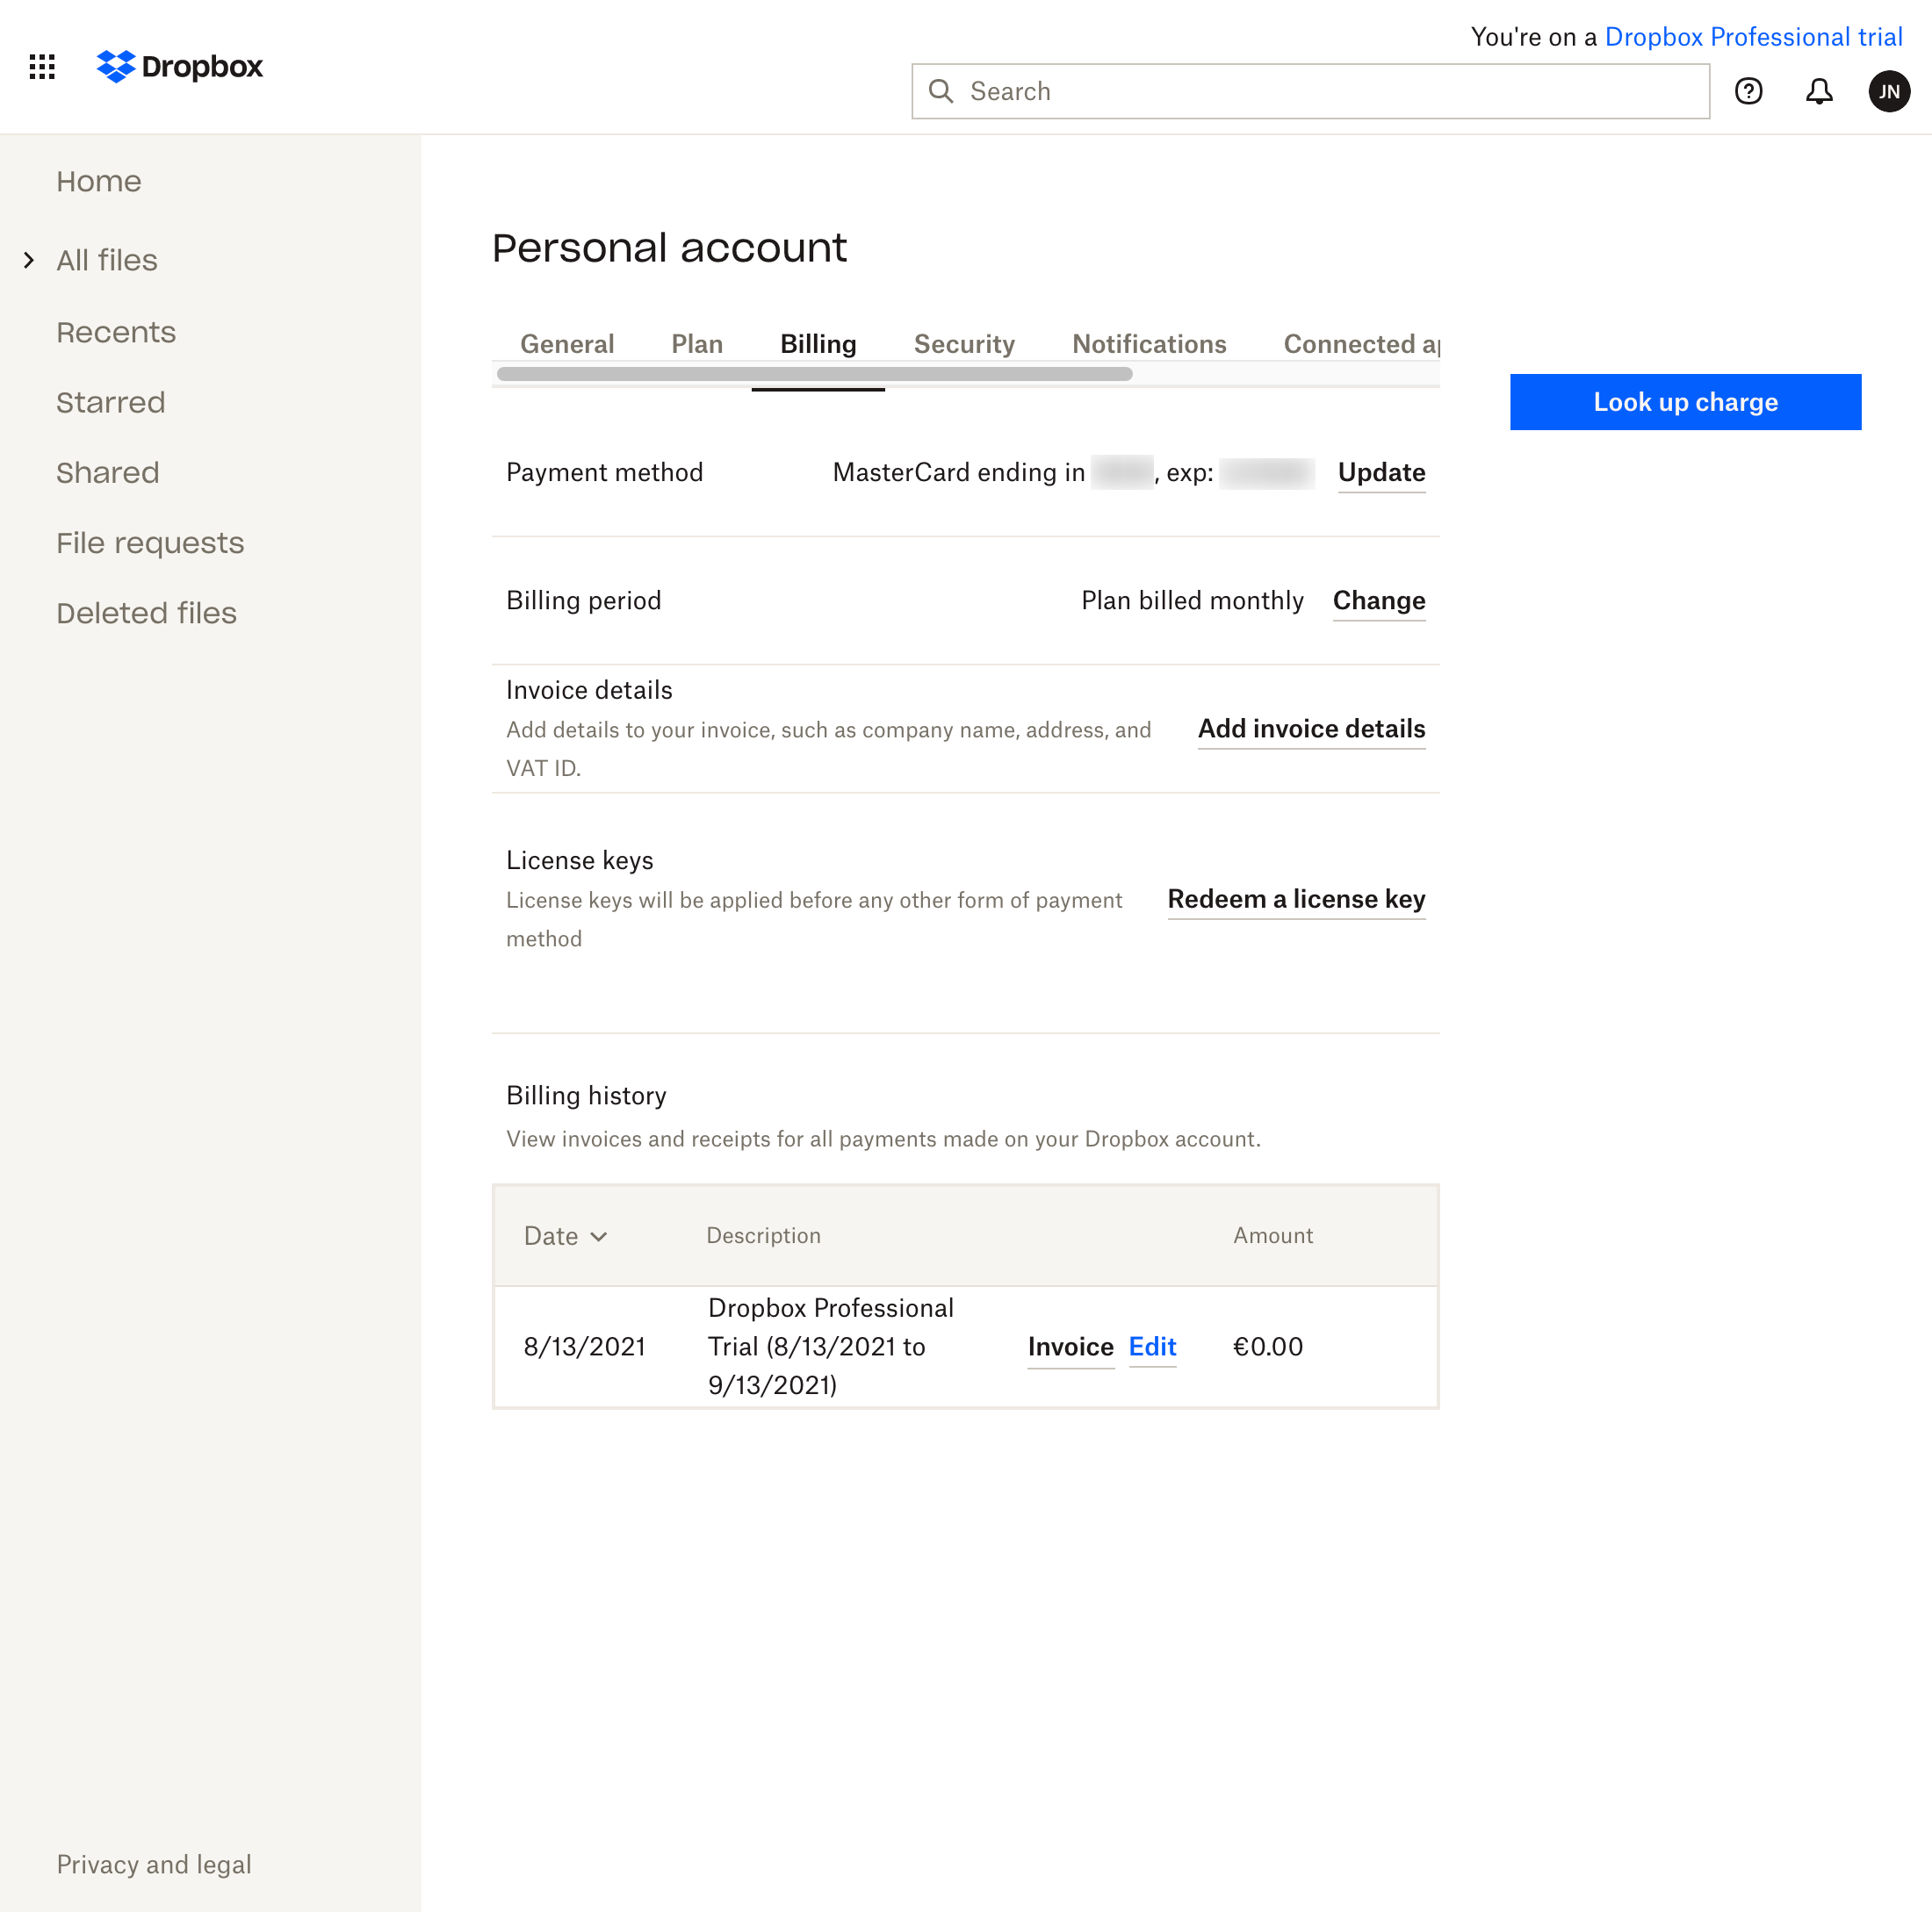The height and width of the screenshot is (1912, 1932).
Task: Click the Look up charge button
Action: (x=1685, y=402)
